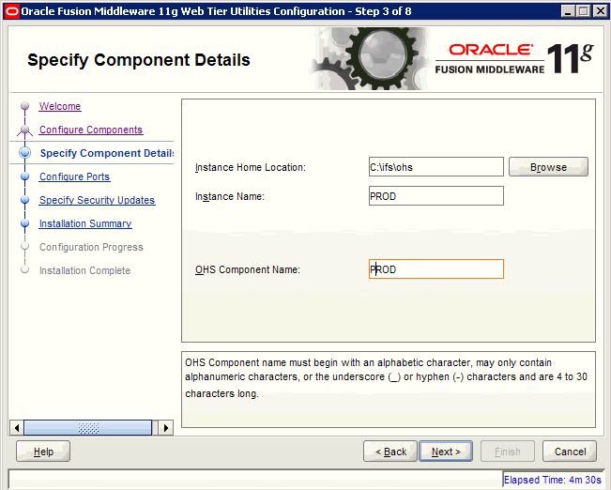Click the Welcome step bullet icon
Screen dimensions: 611x490
pyautogui.click(x=25, y=106)
